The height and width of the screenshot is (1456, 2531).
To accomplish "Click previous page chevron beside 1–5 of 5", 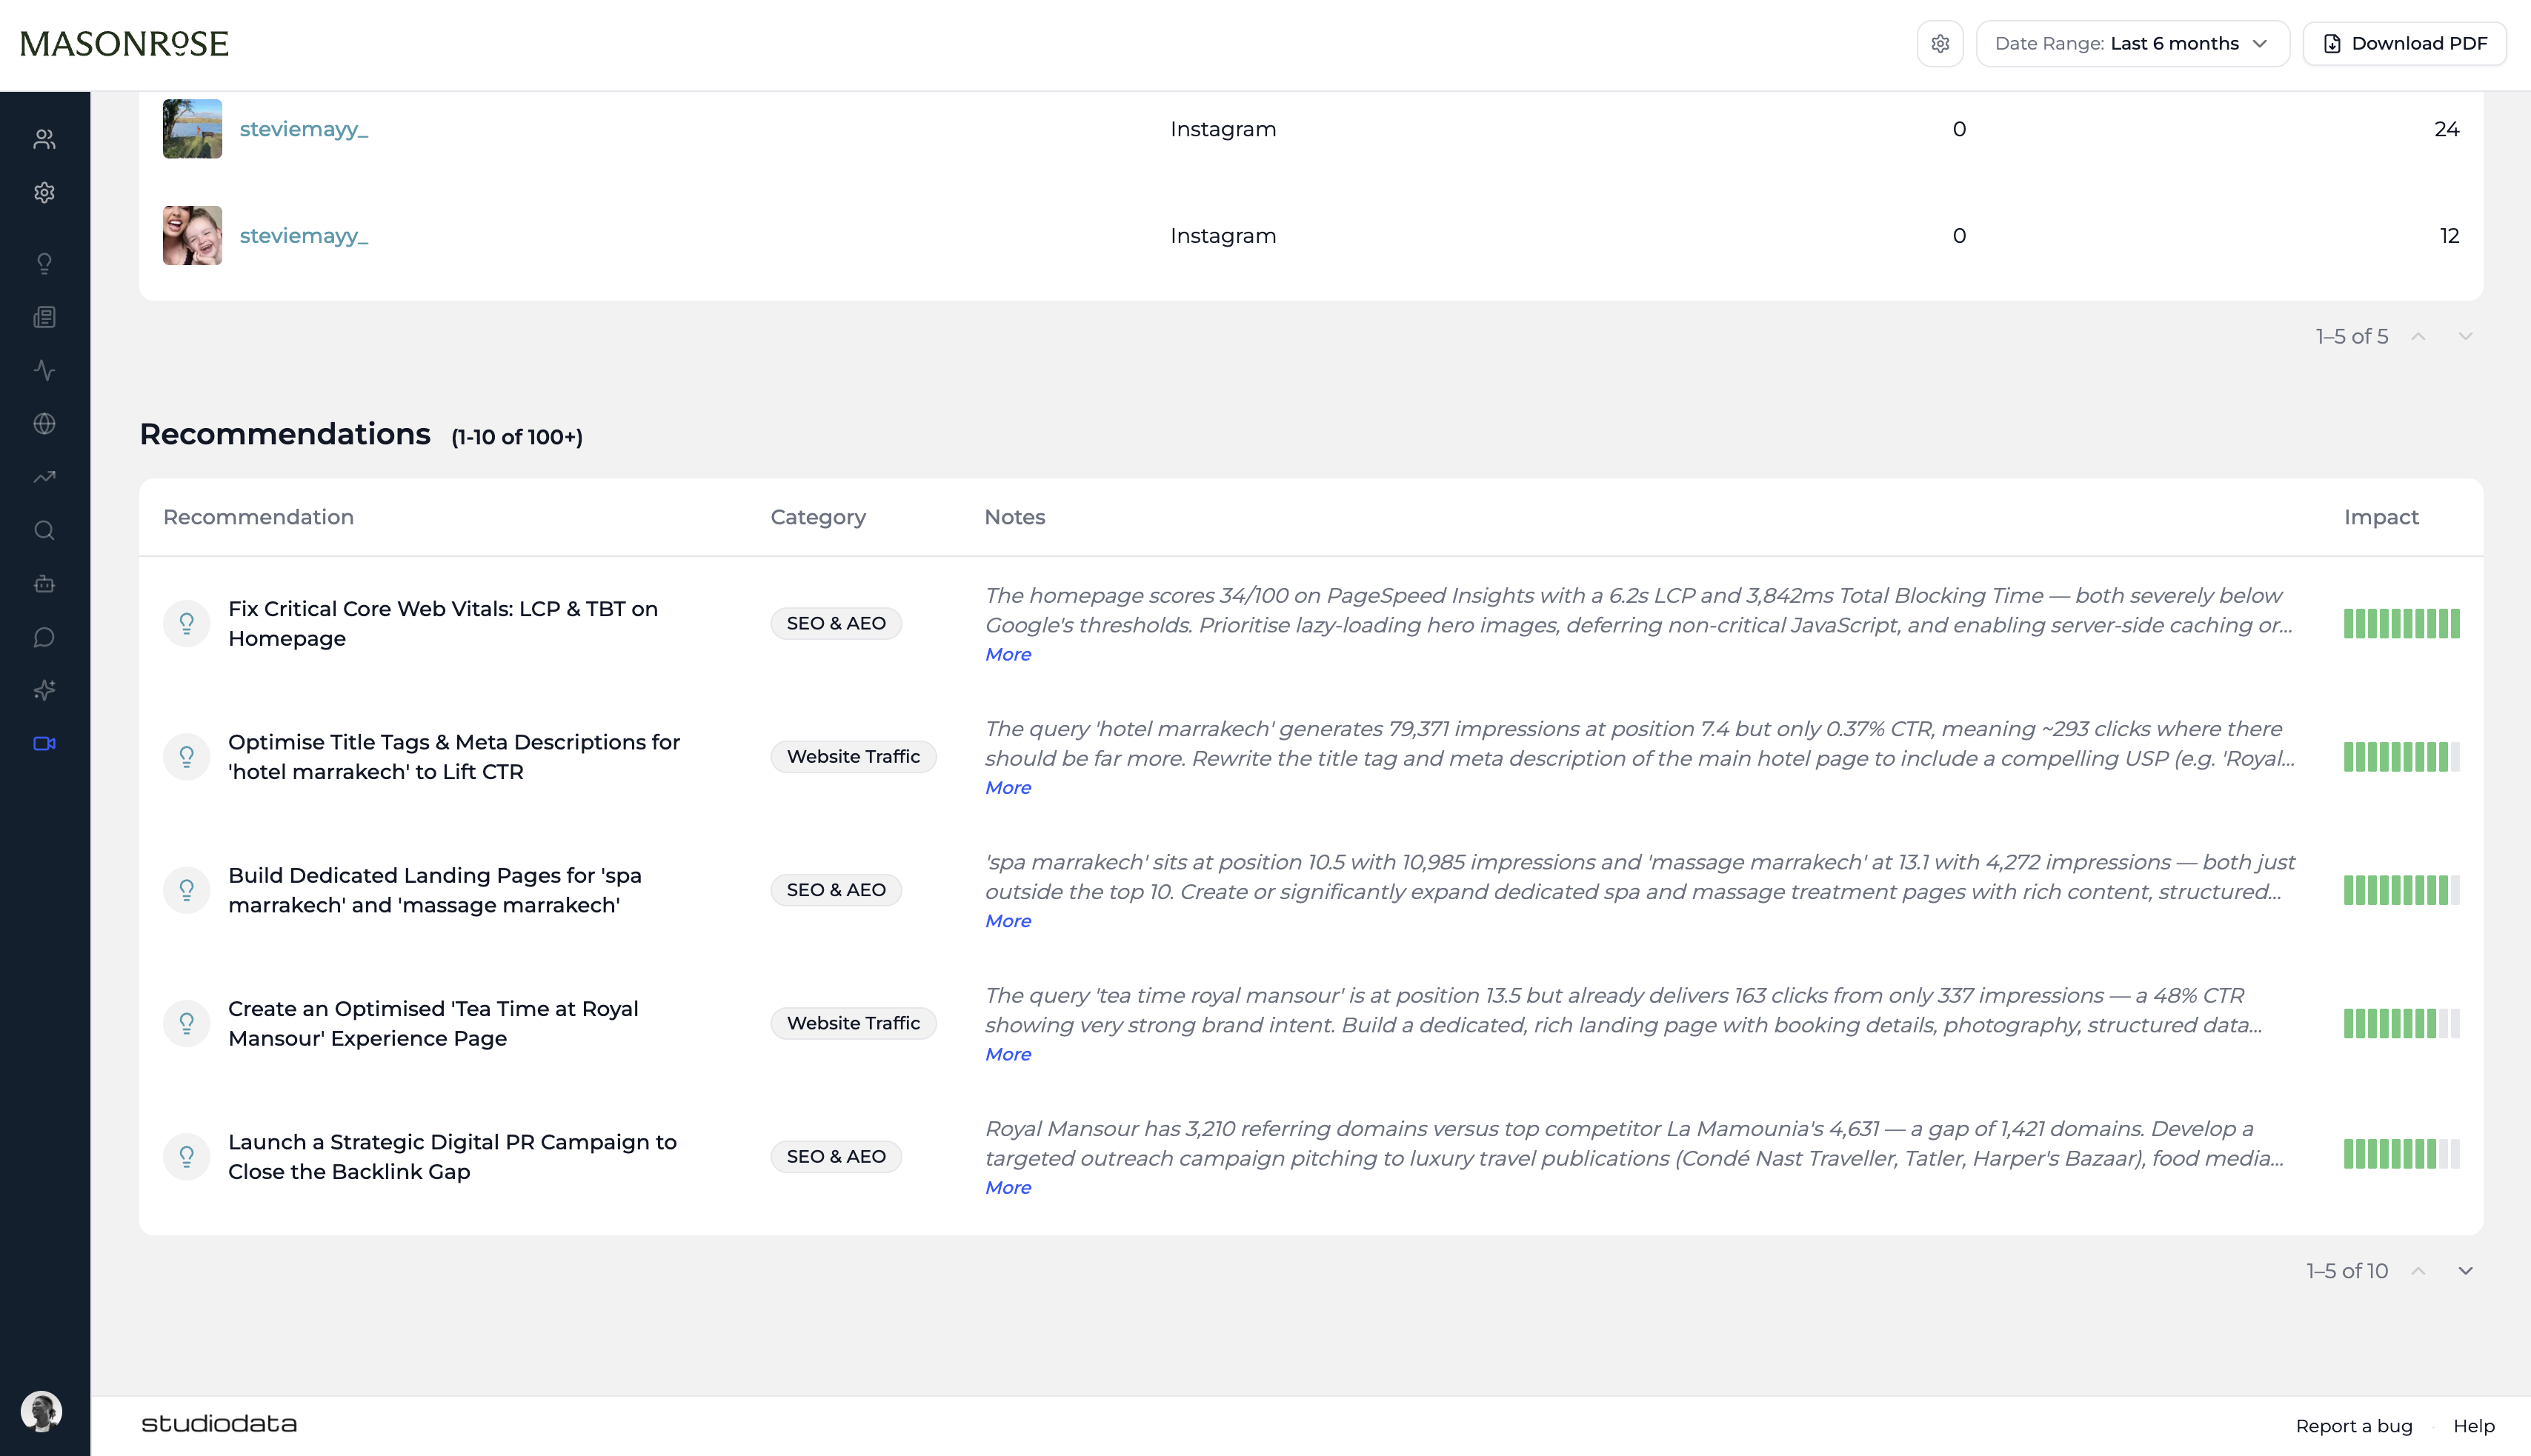I will pyautogui.click(x=2418, y=336).
